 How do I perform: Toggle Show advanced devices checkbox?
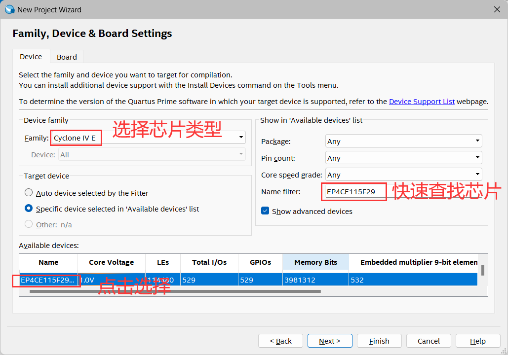[x=265, y=211]
